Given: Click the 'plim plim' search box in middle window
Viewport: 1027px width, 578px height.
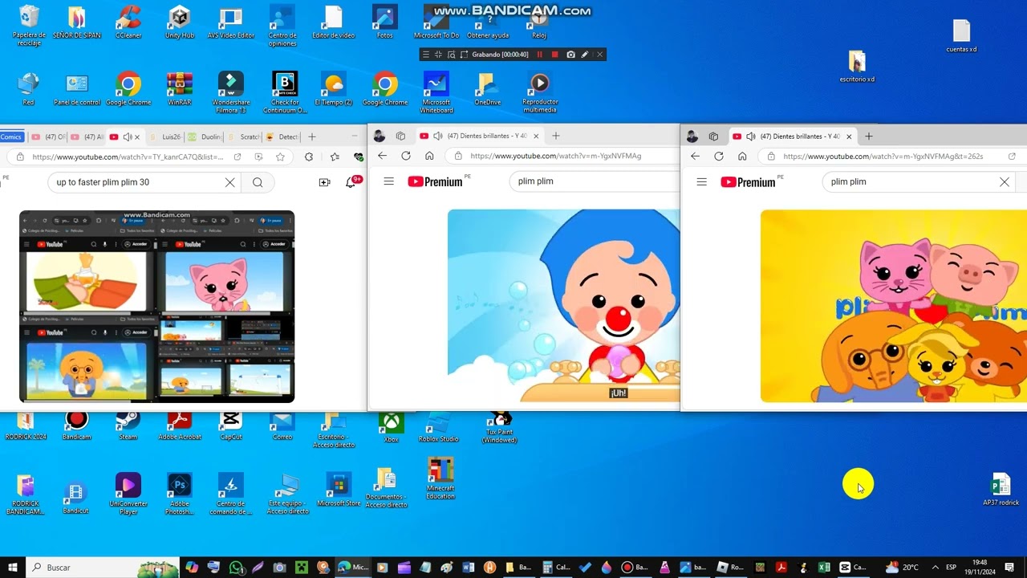Looking at the screenshot, I should click(594, 181).
